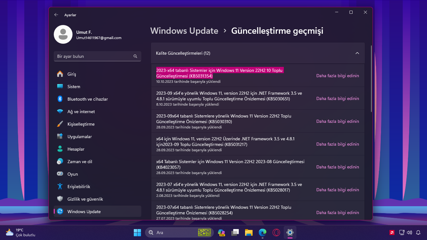Open the weather widget showing 19°C
The height and width of the screenshot is (240, 427).
(x=20, y=232)
